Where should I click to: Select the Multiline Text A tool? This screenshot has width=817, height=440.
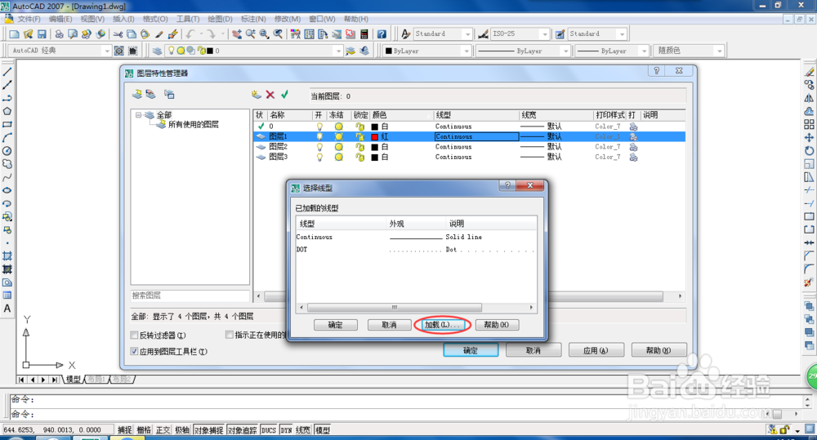pos(7,309)
